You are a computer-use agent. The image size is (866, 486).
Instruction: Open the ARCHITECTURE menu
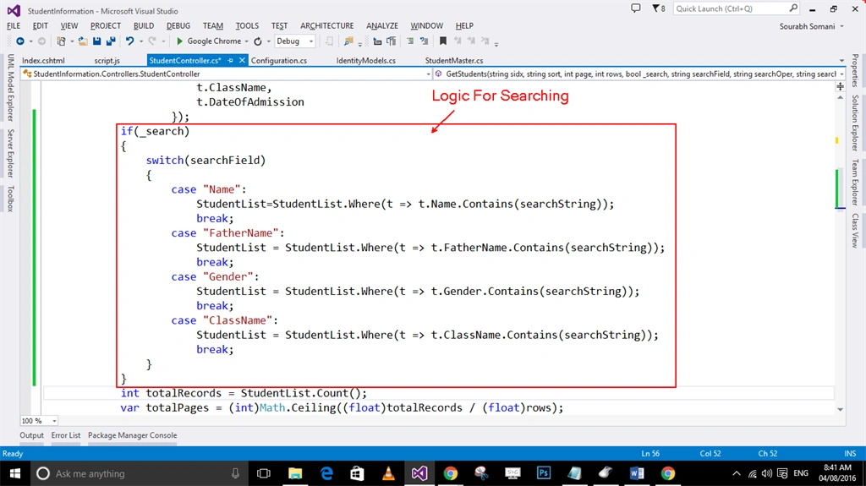click(327, 26)
